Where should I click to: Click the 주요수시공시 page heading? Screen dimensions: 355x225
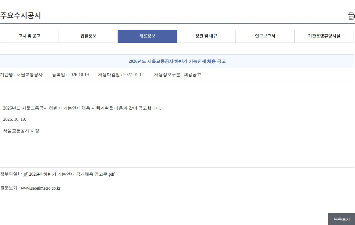[x=20, y=16]
